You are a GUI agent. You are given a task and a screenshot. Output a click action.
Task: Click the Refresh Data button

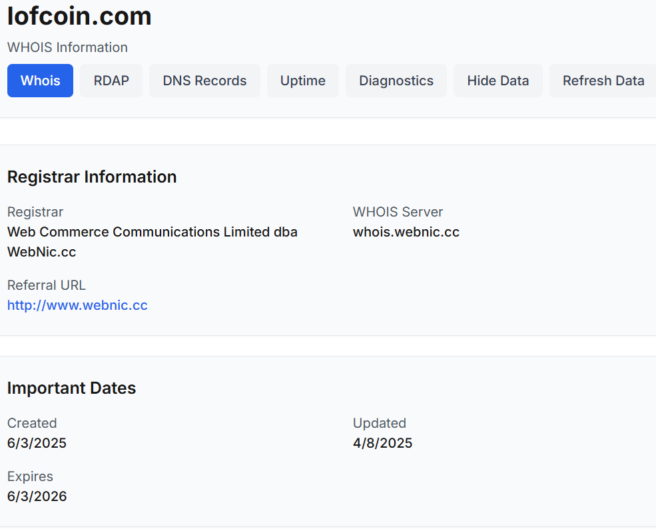603,81
